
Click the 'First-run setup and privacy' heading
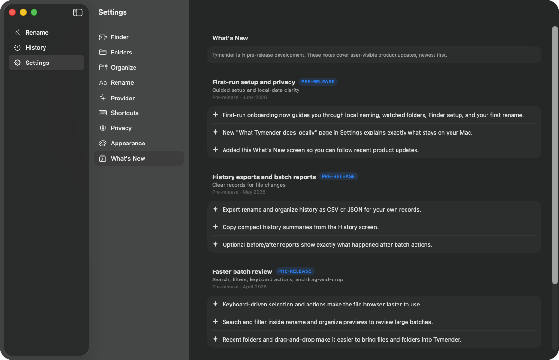coord(253,82)
